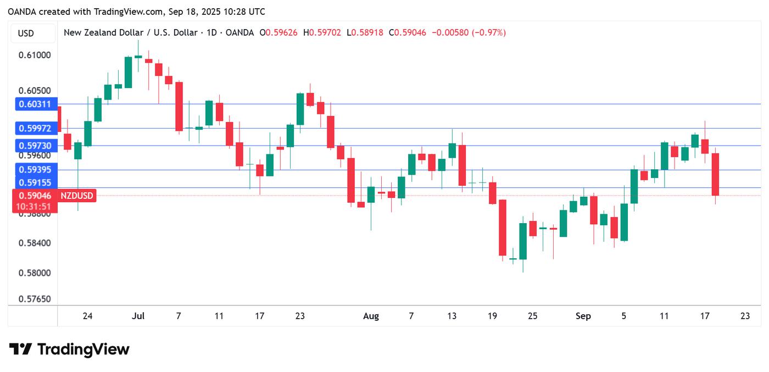Click the Sep label on the time axis
Screen dimensions: 769x372
(x=583, y=316)
